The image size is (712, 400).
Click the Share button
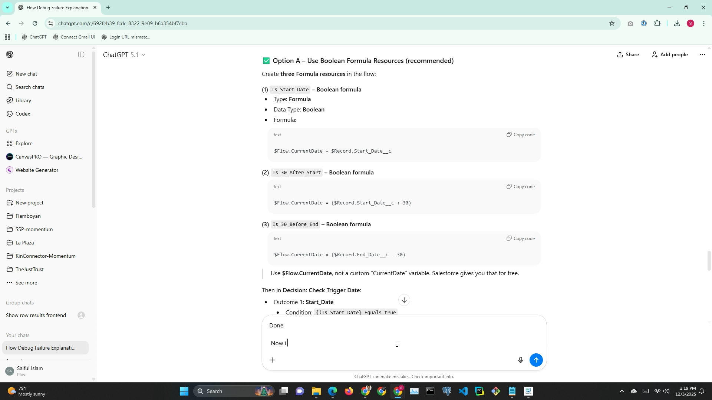(x=628, y=54)
